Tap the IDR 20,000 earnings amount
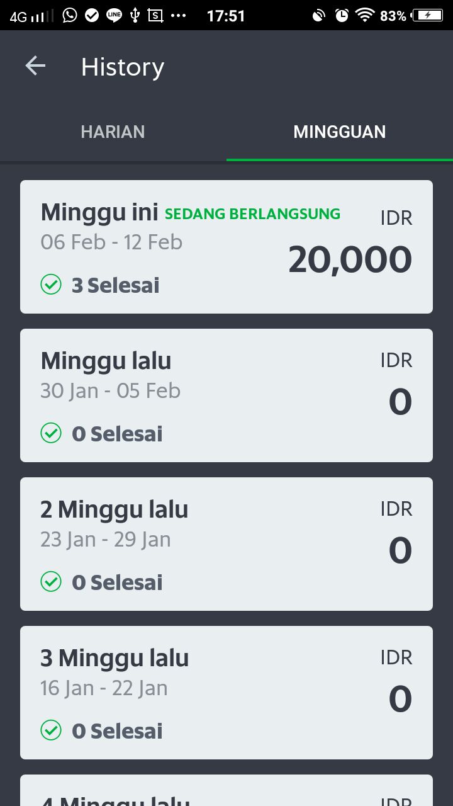 [350, 259]
